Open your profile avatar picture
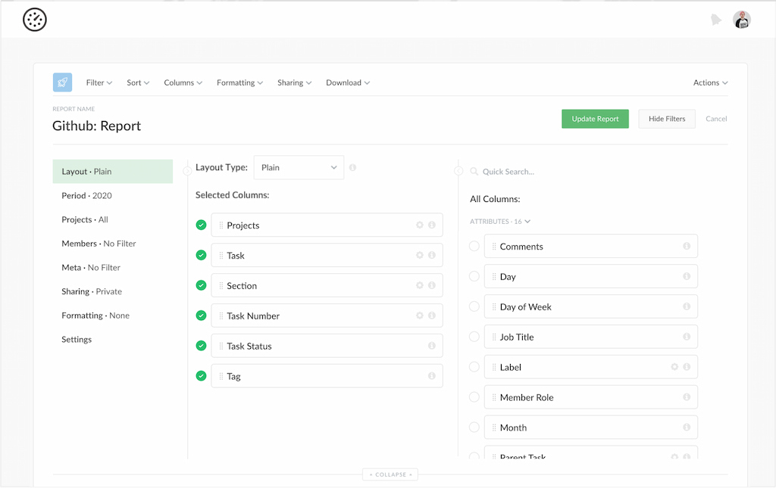The image size is (776, 488). coord(742,20)
